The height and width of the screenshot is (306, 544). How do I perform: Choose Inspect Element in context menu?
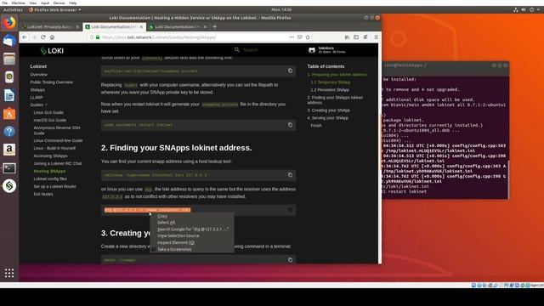pos(176,243)
